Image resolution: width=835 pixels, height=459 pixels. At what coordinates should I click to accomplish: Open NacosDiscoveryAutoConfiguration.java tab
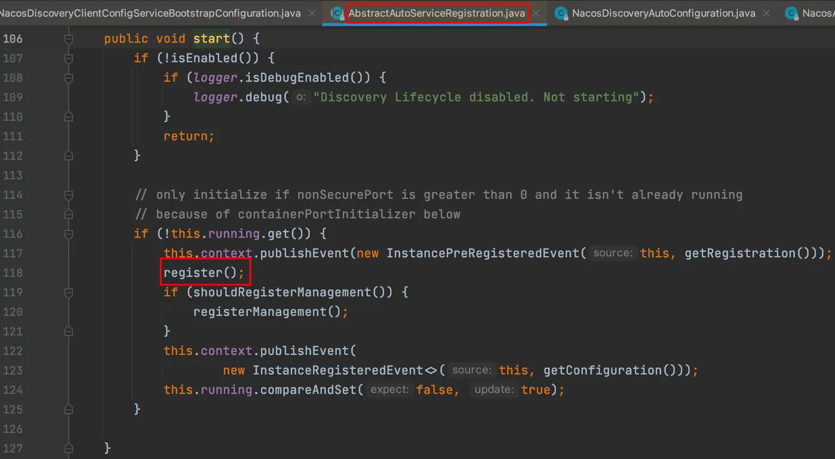tap(663, 13)
